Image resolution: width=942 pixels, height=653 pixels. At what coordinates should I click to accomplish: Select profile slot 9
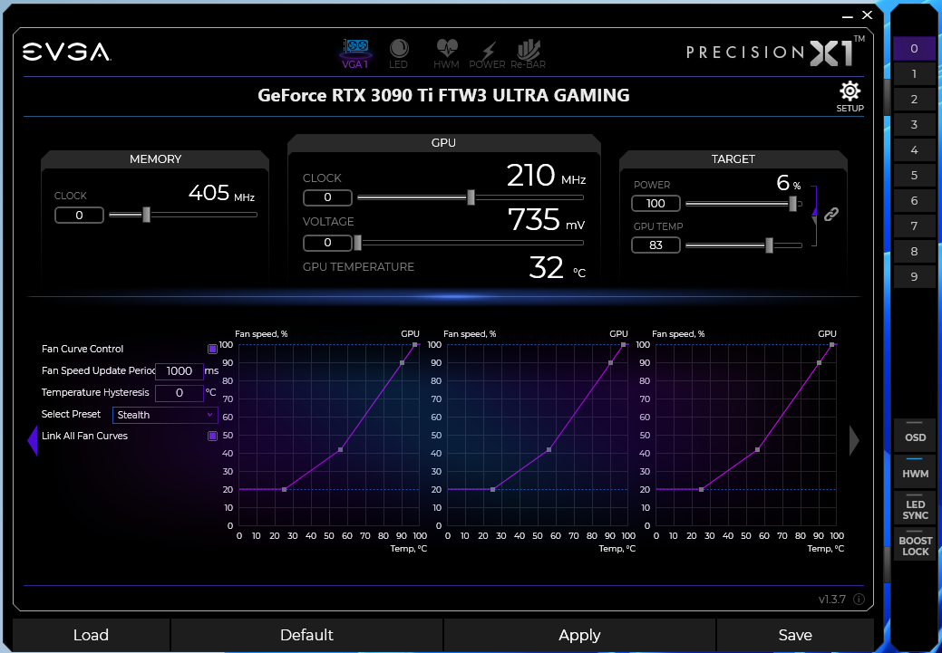(914, 276)
